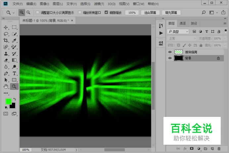Click the 适合屏幕 button
Screen dimensions: 229x153
[x=150, y=13]
